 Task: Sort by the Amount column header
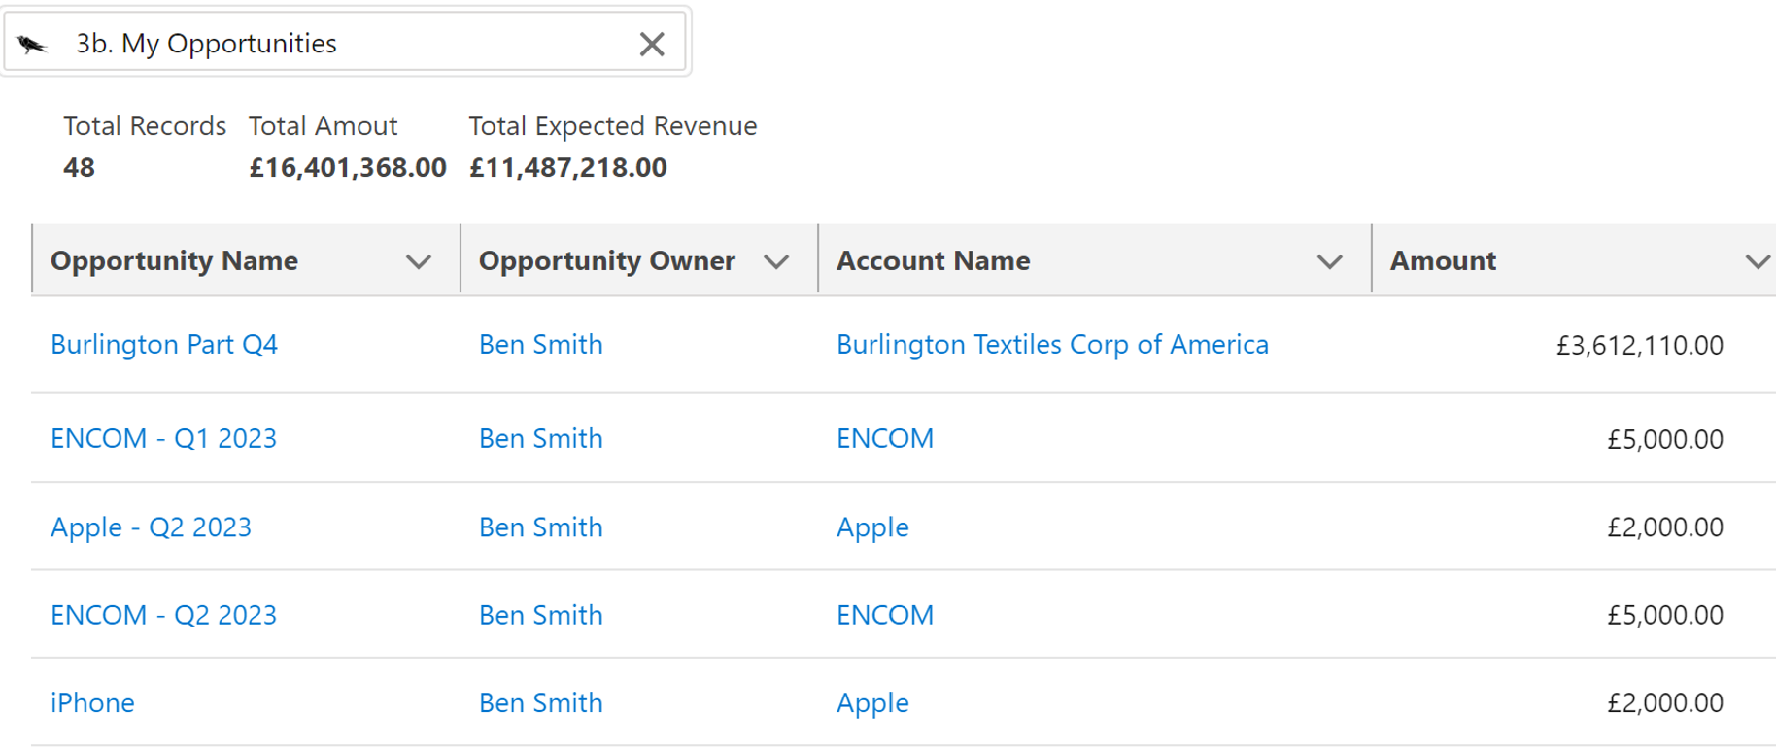(1443, 260)
